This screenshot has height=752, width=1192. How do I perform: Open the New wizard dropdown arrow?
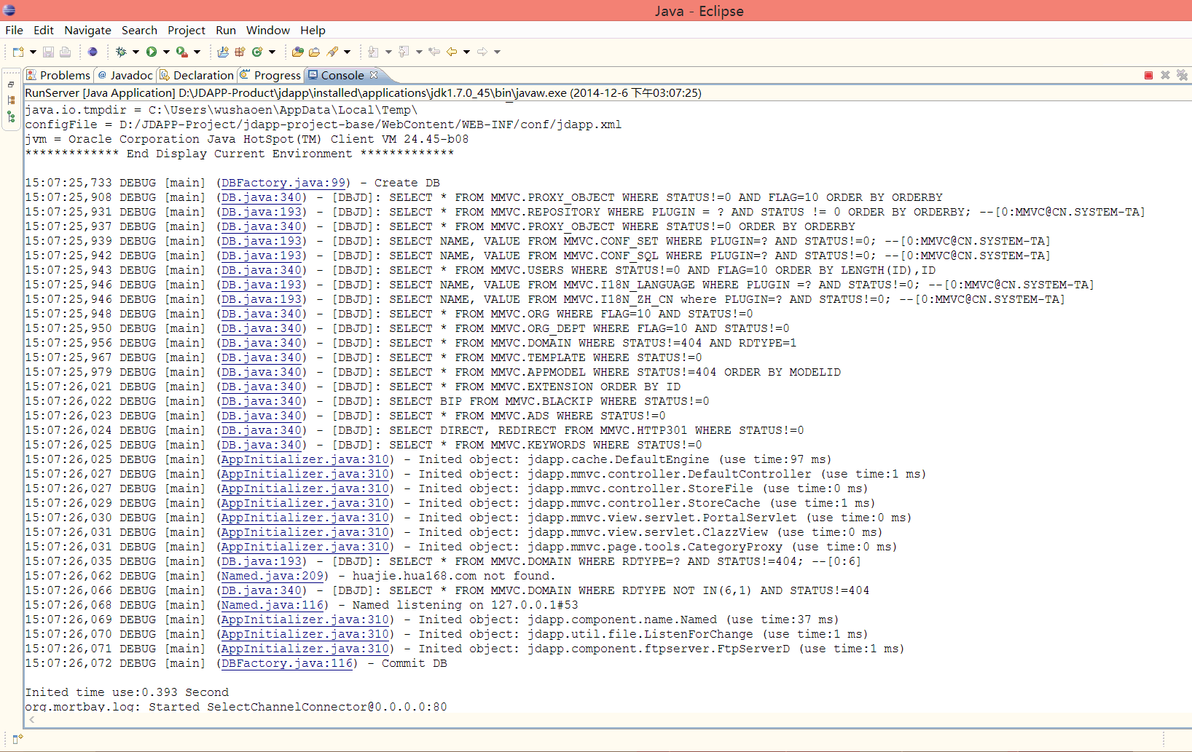point(33,52)
